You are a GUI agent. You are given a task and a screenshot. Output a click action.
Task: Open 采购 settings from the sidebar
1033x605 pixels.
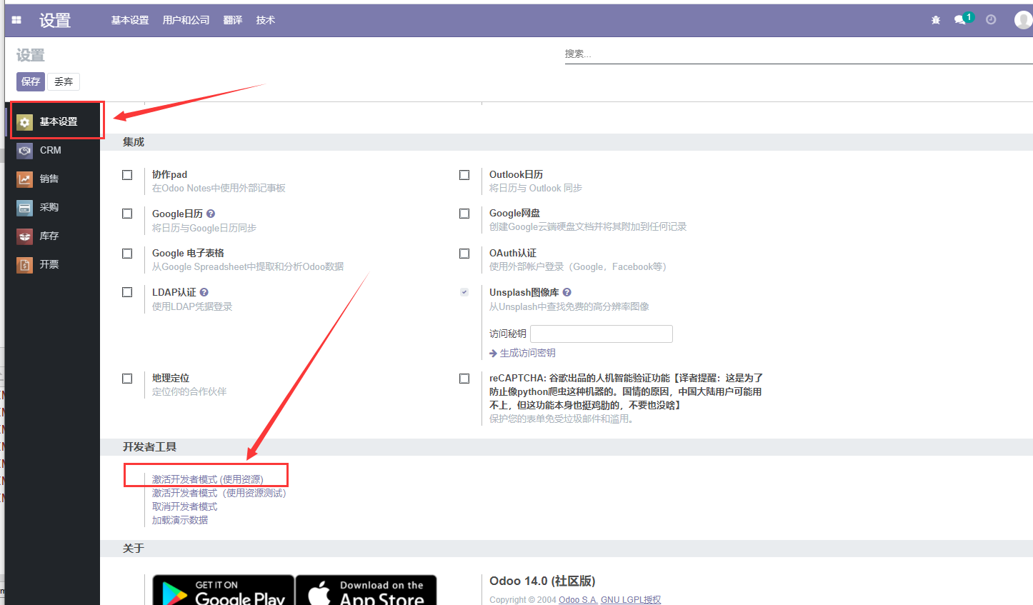(24, 207)
